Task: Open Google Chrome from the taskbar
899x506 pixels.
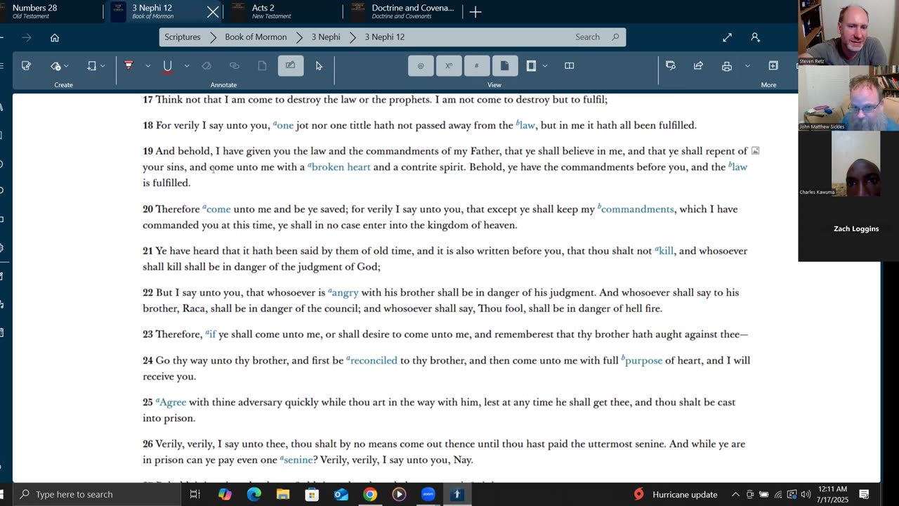Action: point(369,495)
